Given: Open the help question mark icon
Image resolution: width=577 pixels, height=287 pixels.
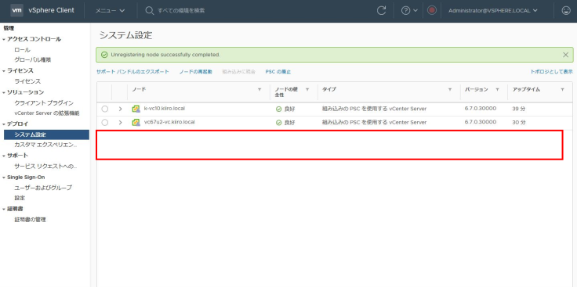Looking at the screenshot, I should [405, 11].
